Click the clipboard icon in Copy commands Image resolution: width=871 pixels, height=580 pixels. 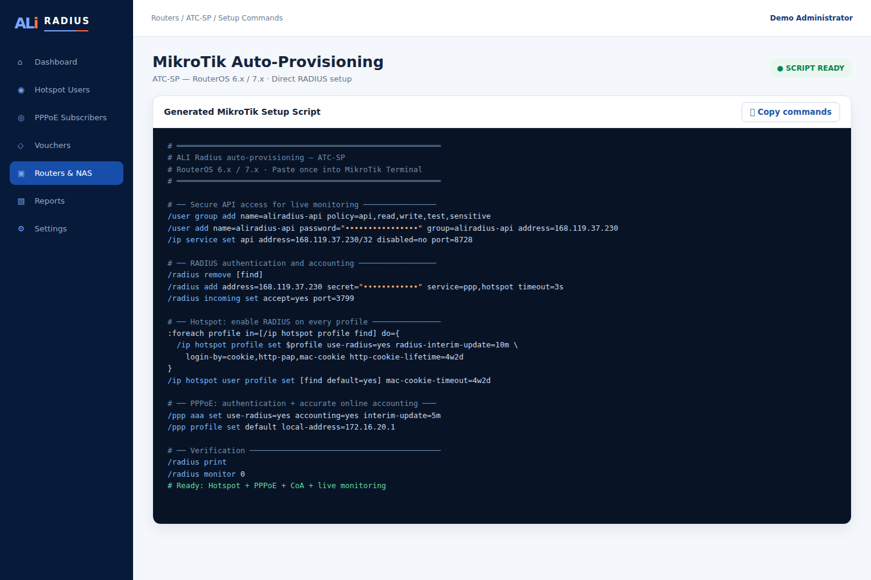(752, 112)
